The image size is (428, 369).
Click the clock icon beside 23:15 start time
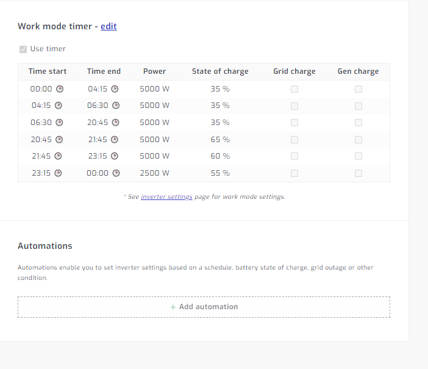coord(58,173)
